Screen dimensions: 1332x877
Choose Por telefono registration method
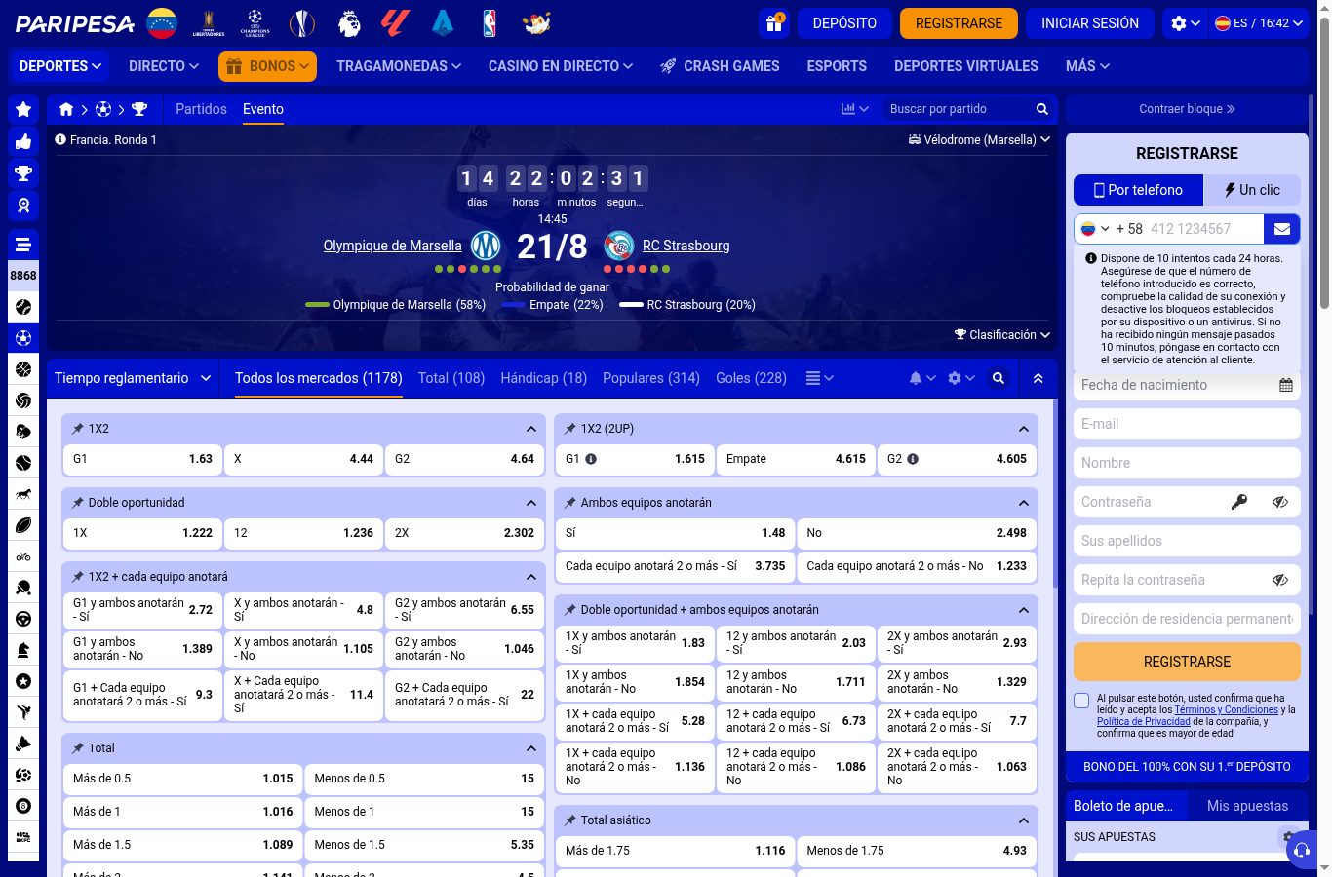pos(1138,190)
